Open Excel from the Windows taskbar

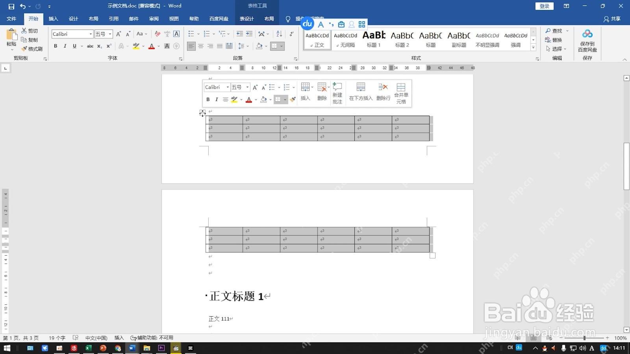89,348
